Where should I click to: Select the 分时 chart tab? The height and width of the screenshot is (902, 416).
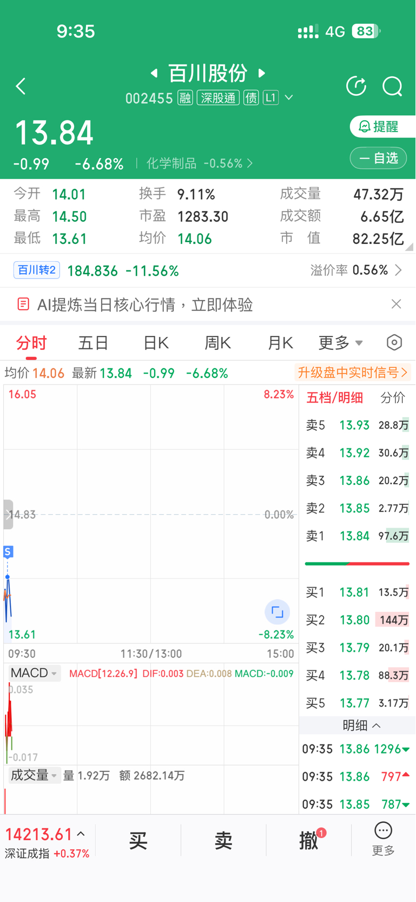(31, 343)
